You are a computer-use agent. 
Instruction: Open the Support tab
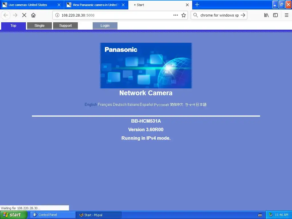(x=65, y=26)
